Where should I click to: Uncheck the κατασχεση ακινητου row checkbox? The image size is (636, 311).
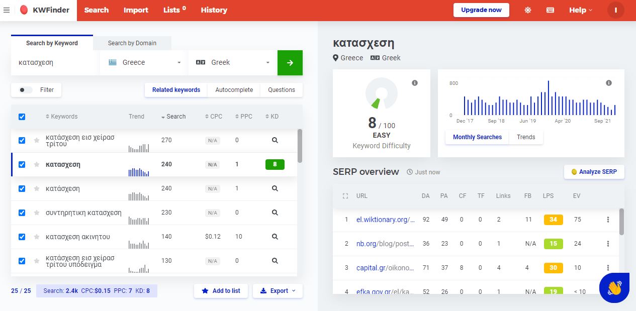pyautogui.click(x=22, y=237)
